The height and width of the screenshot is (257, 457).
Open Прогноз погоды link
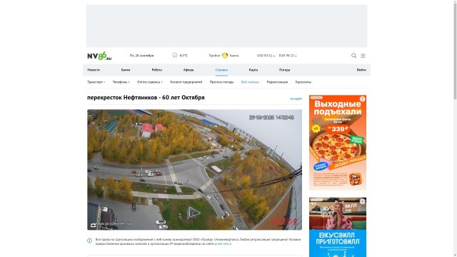click(x=221, y=82)
